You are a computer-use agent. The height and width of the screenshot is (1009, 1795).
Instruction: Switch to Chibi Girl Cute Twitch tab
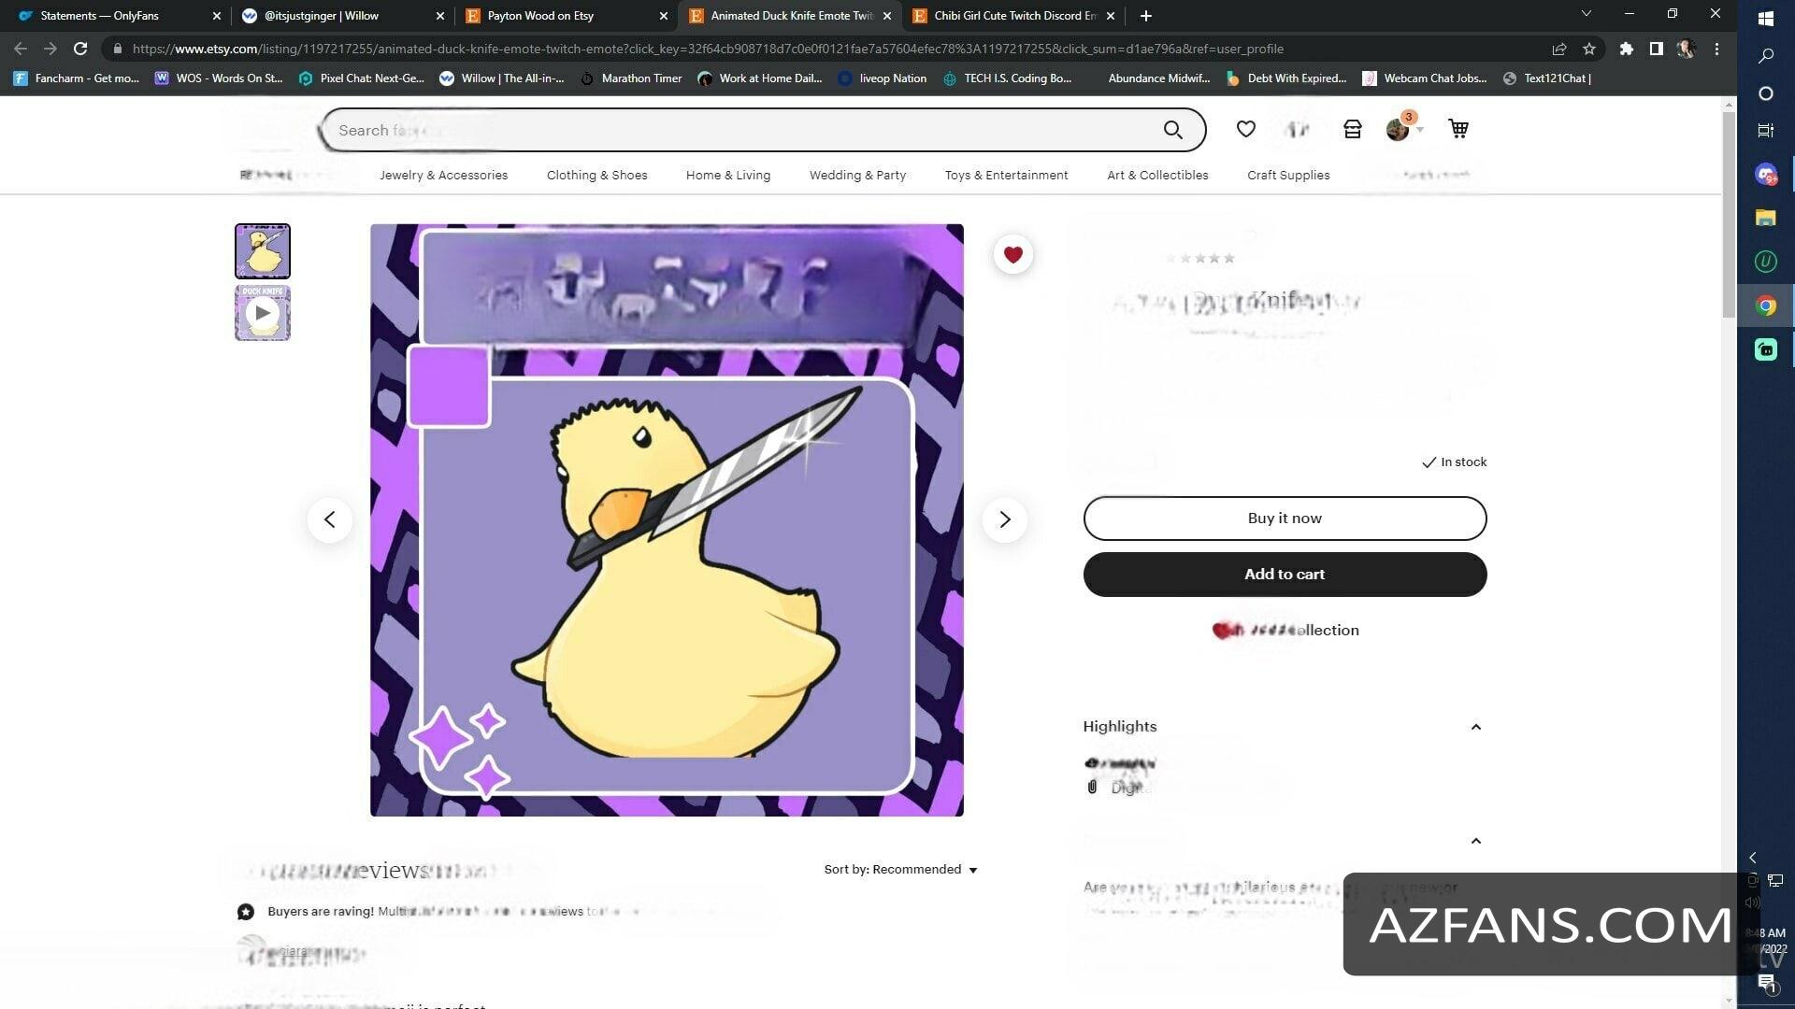click(1015, 16)
